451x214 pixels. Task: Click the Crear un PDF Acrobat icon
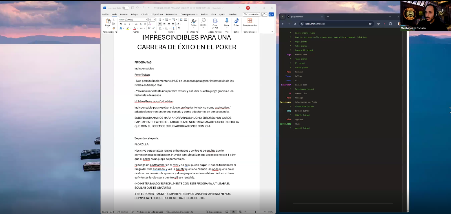(215, 21)
